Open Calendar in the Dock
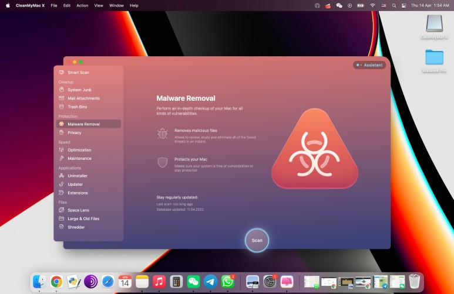This screenshot has height=294, width=454. [x=125, y=282]
